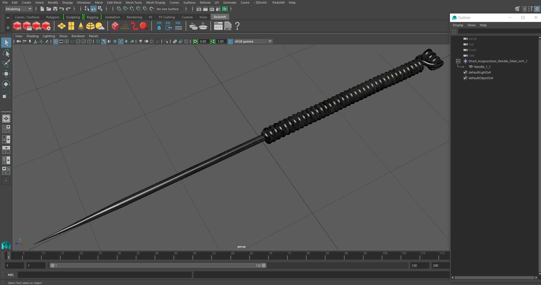Open shelf tab list menu icon
Viewport: 541px width, 285px height.
8,17
